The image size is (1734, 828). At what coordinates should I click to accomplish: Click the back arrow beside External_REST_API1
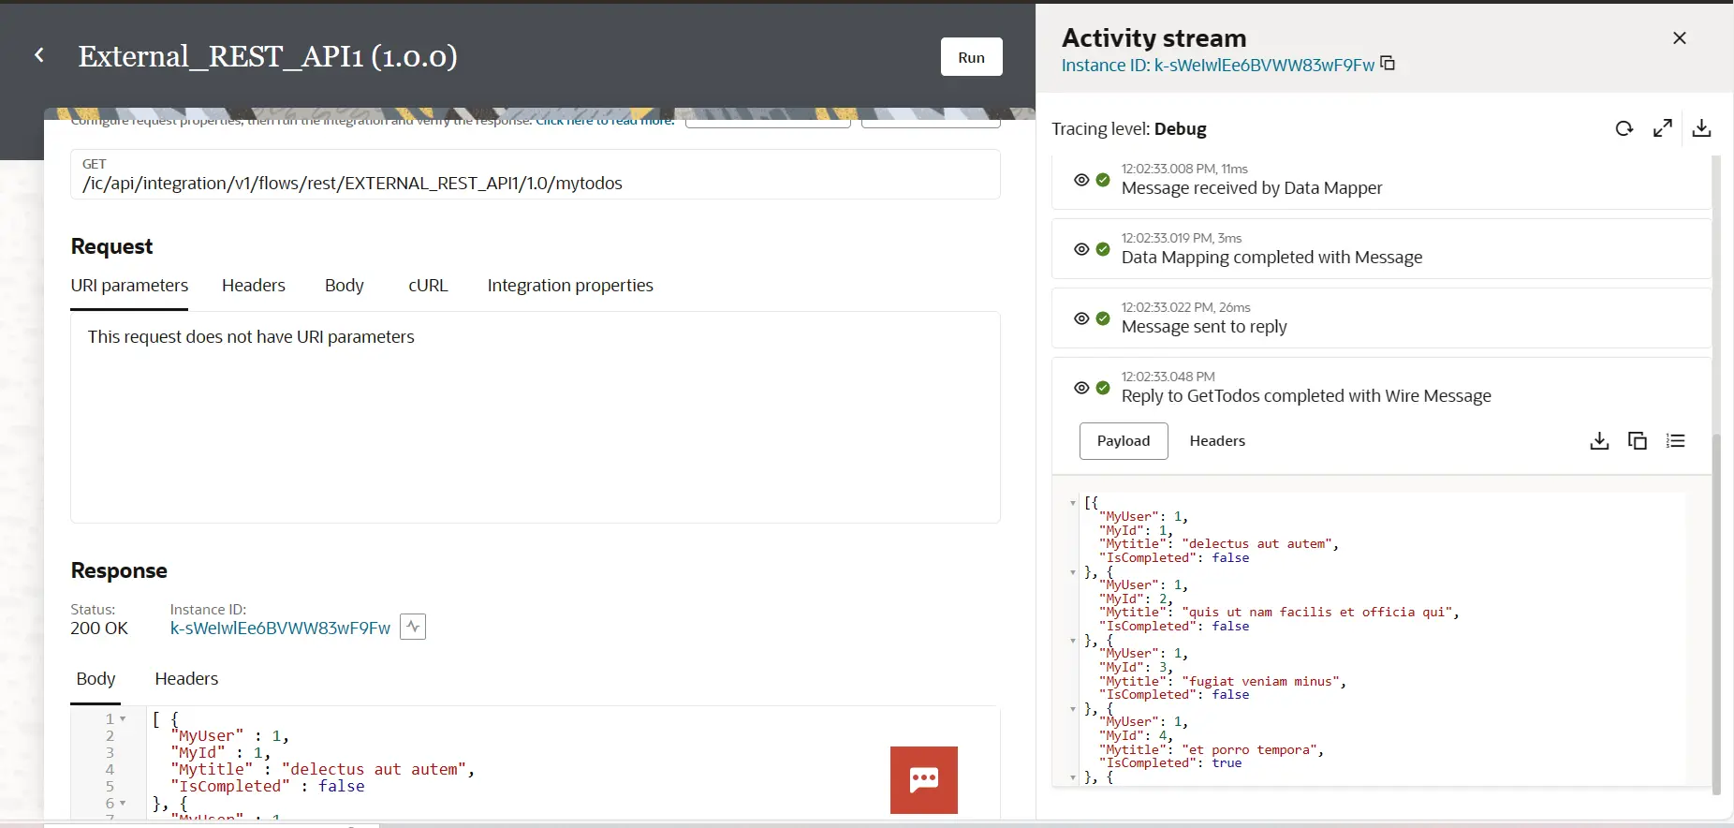click(39, 55)
